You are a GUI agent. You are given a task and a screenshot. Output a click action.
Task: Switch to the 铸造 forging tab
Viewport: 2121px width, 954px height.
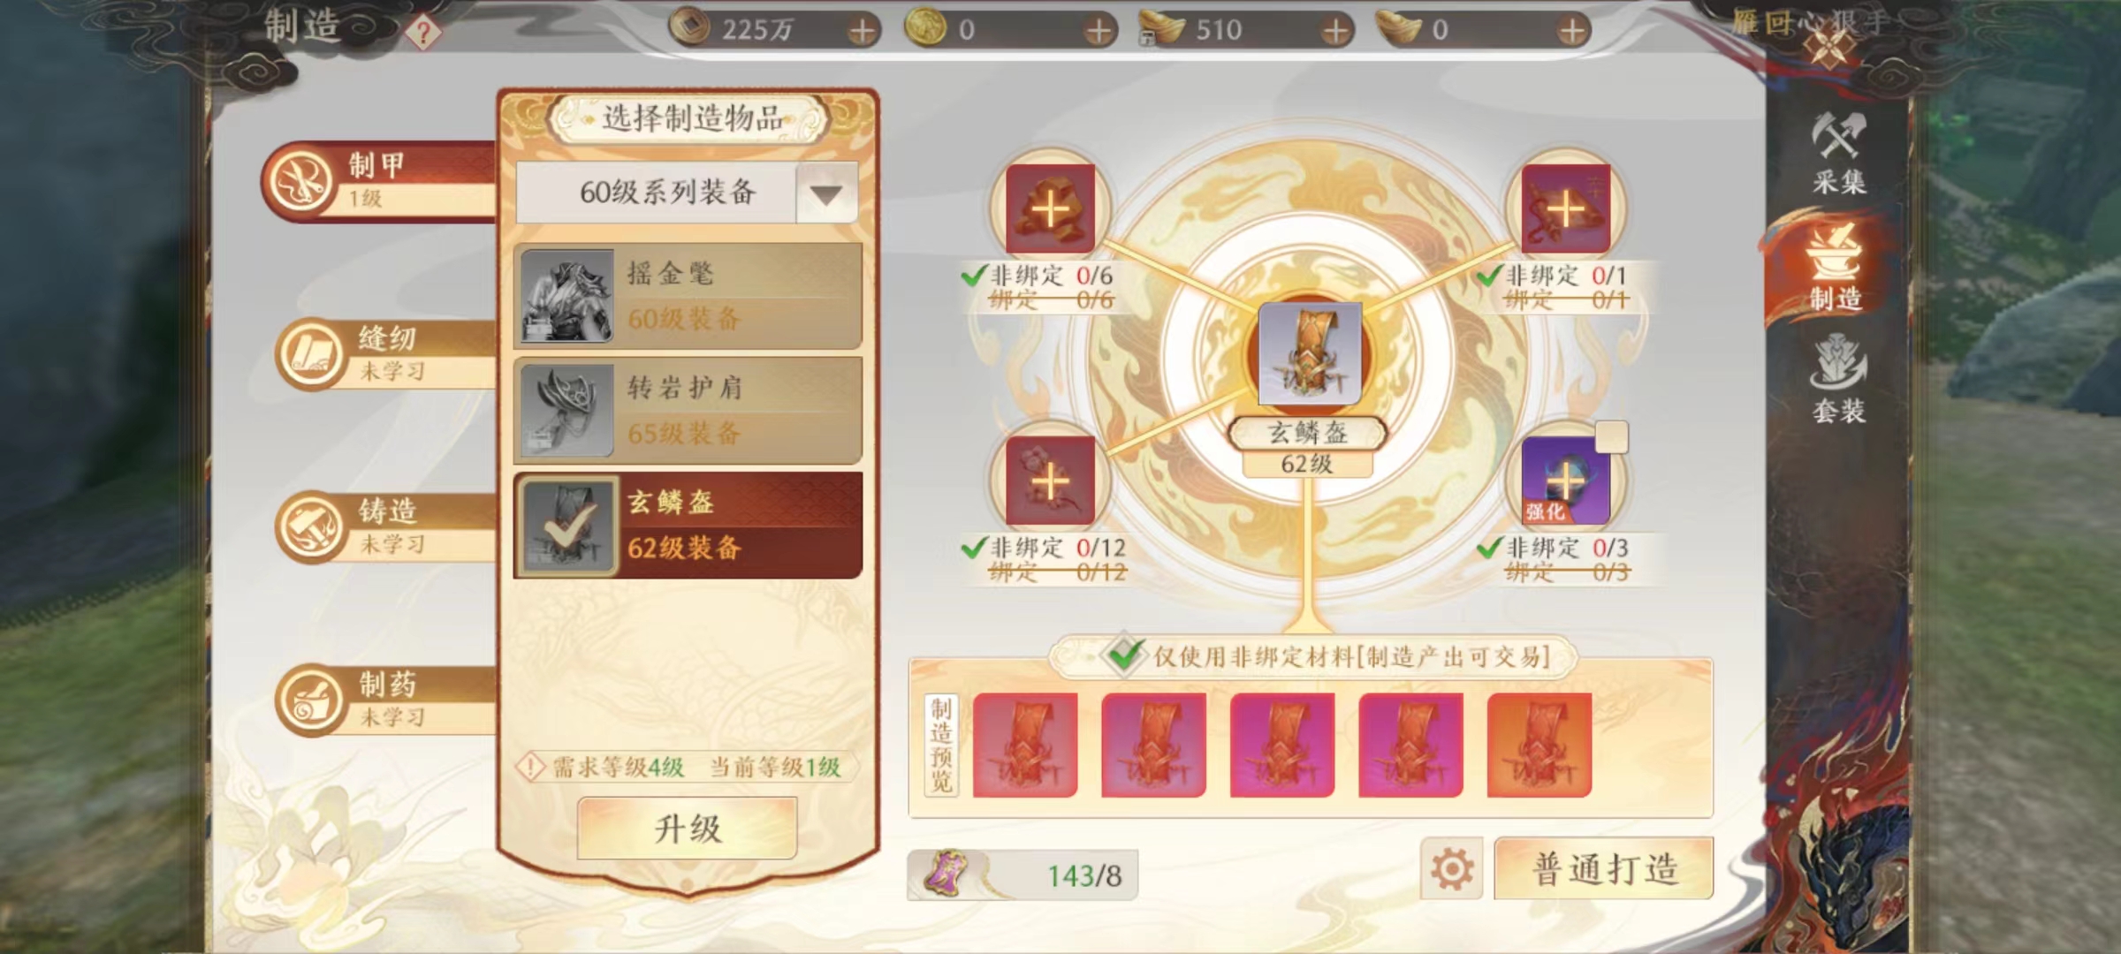point(385,527)
